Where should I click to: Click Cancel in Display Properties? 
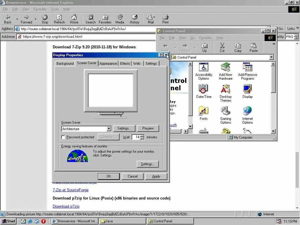pos(132,176)
